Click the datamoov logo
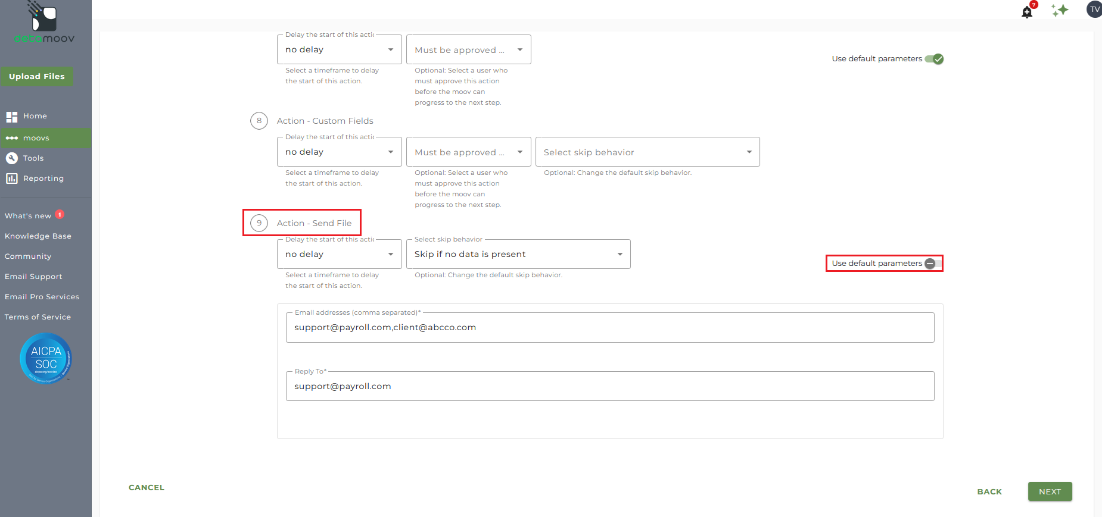Image resolution: width=1102 pixels, height=517 pixels. tap(44, 23)
